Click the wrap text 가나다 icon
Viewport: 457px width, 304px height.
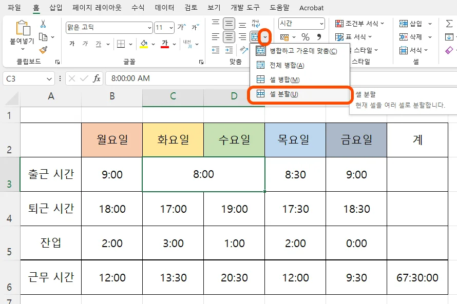pos(256,23)
